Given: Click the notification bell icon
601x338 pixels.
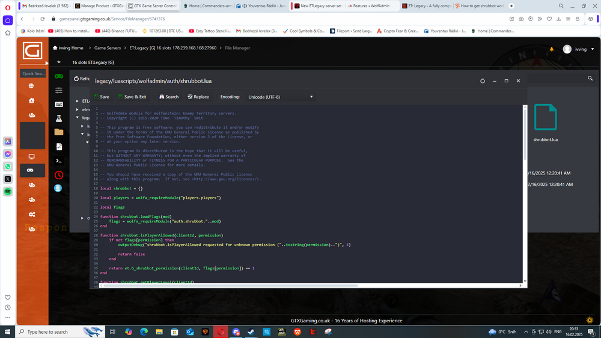Looking at the screenshot, I should (x=552, y=49).
